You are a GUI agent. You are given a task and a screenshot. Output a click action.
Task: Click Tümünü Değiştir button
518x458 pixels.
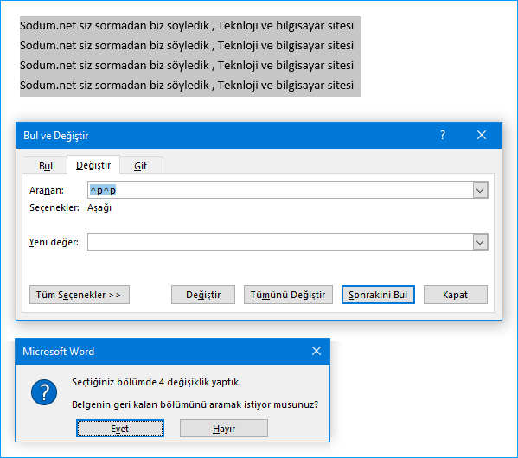[288, 295]
